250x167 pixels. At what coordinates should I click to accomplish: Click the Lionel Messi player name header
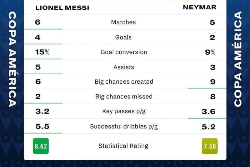tap(62, 8)
